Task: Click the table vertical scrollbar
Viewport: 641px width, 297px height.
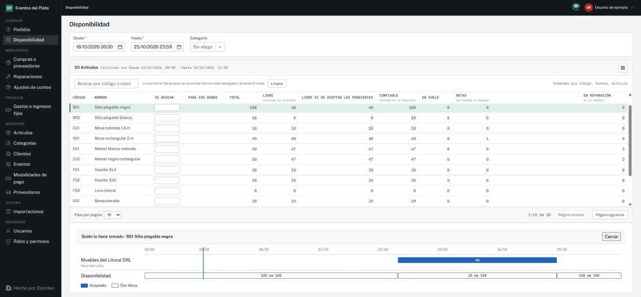Action: [630, 141]
